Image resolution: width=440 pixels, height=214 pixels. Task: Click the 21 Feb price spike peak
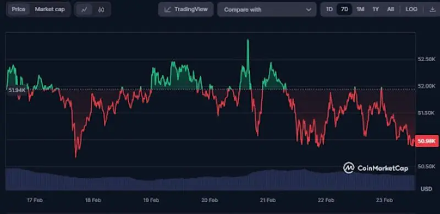click(248, 40)
